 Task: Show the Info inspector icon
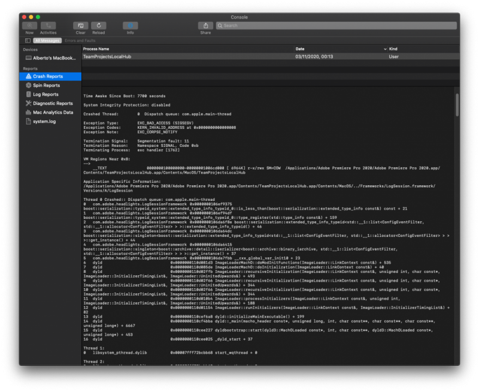(x=130, y=26)
